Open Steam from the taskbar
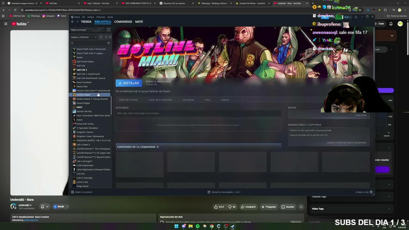The height and width of the screenshot is (230, 409). 233,226
